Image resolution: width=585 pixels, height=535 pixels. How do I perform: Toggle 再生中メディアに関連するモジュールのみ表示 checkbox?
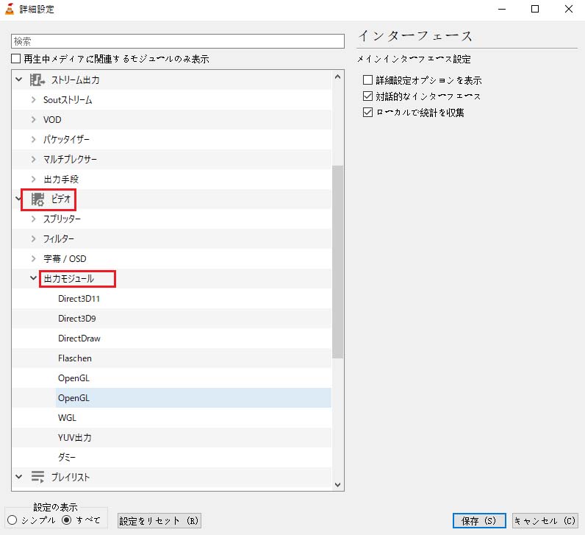click(16, 59)
